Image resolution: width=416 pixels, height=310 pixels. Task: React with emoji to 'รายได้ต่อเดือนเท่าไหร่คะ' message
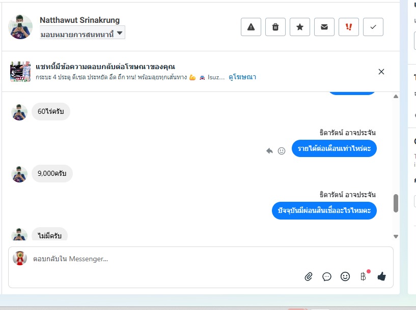[282, 150]
